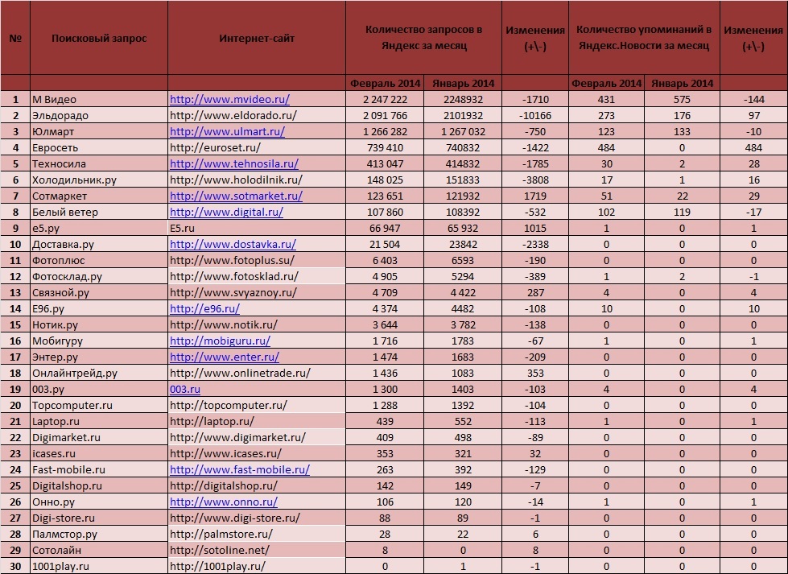The image size is (788, 574).
Task: Click the 'Техносила' cell
Action: 99,164
